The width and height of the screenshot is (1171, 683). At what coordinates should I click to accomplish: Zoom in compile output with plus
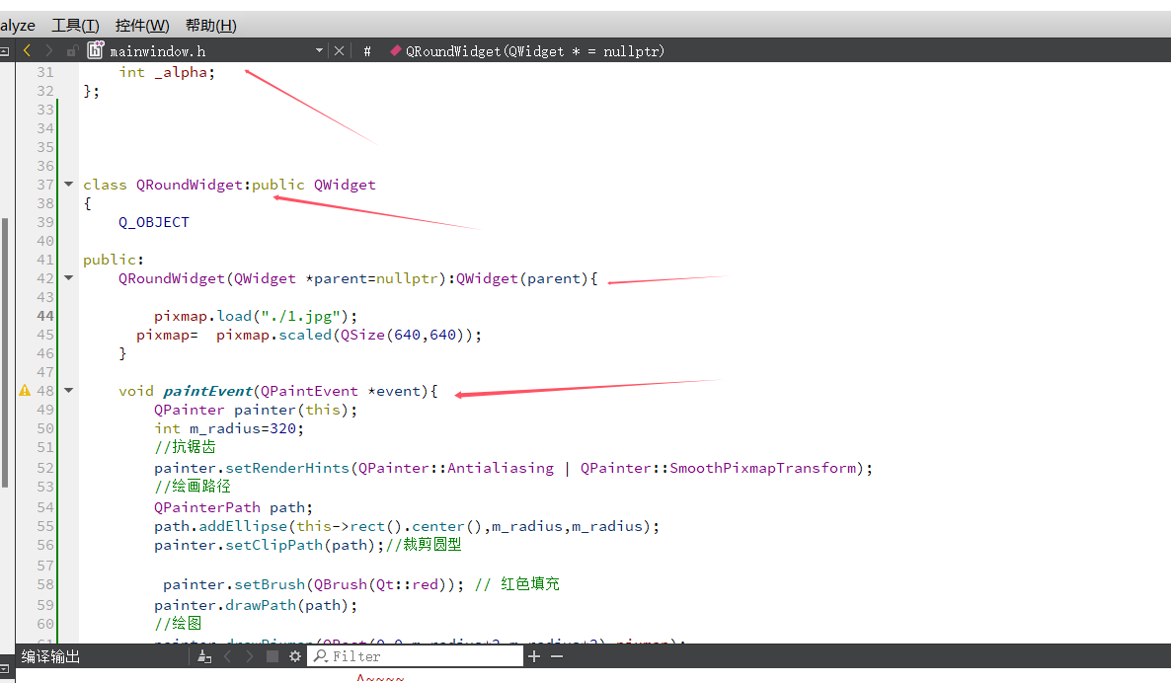(x=534, y=657)
